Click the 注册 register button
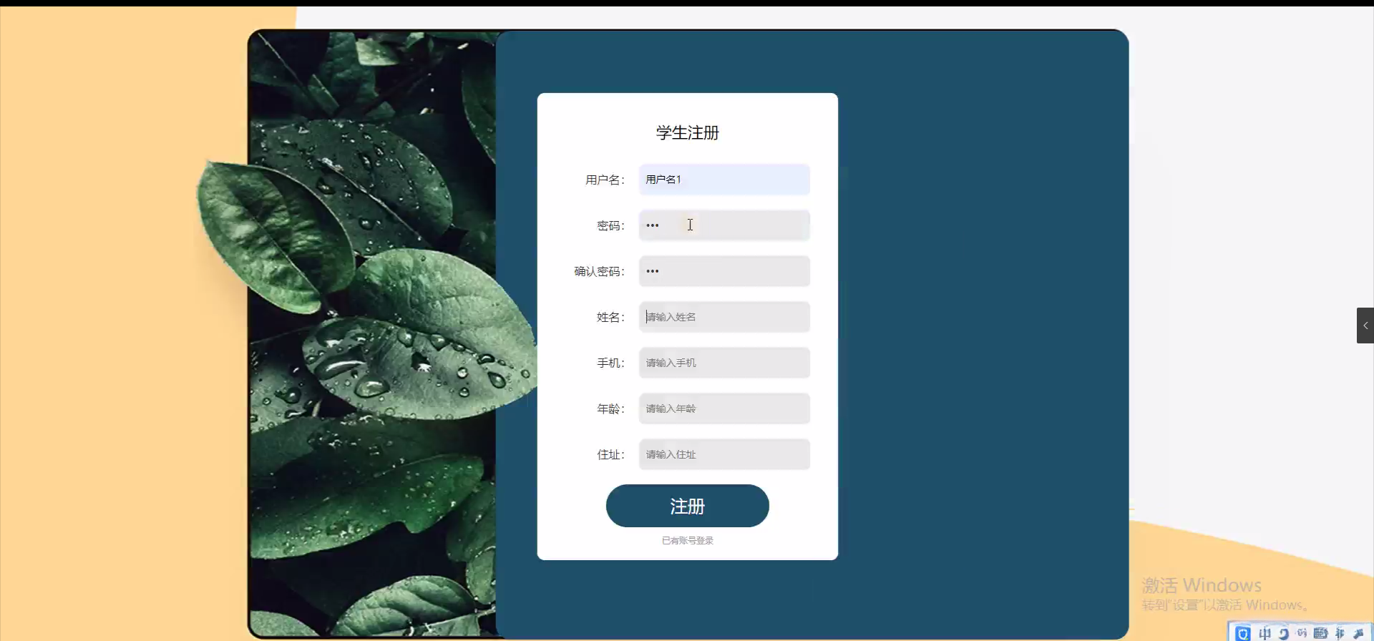 (x=688, y=506)
